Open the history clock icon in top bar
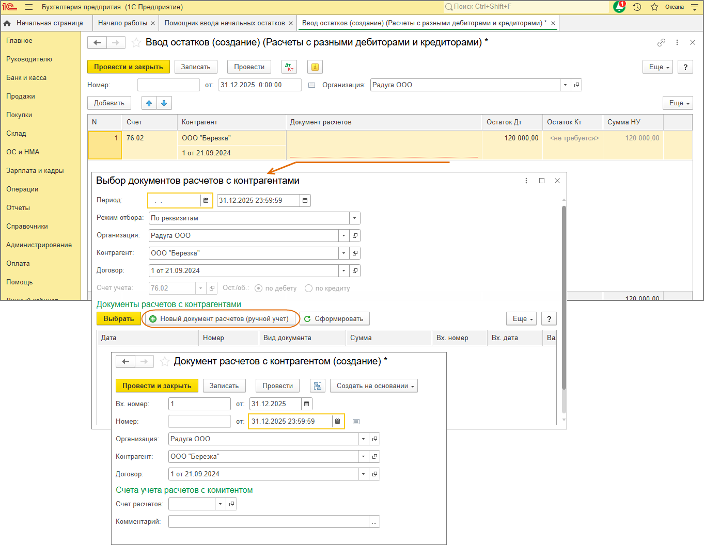Image resolution: width=704 pixels, height=546 pixels. 637,7
